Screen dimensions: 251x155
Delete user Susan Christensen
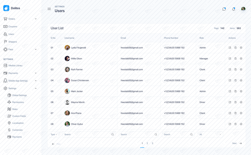(236, 80)
